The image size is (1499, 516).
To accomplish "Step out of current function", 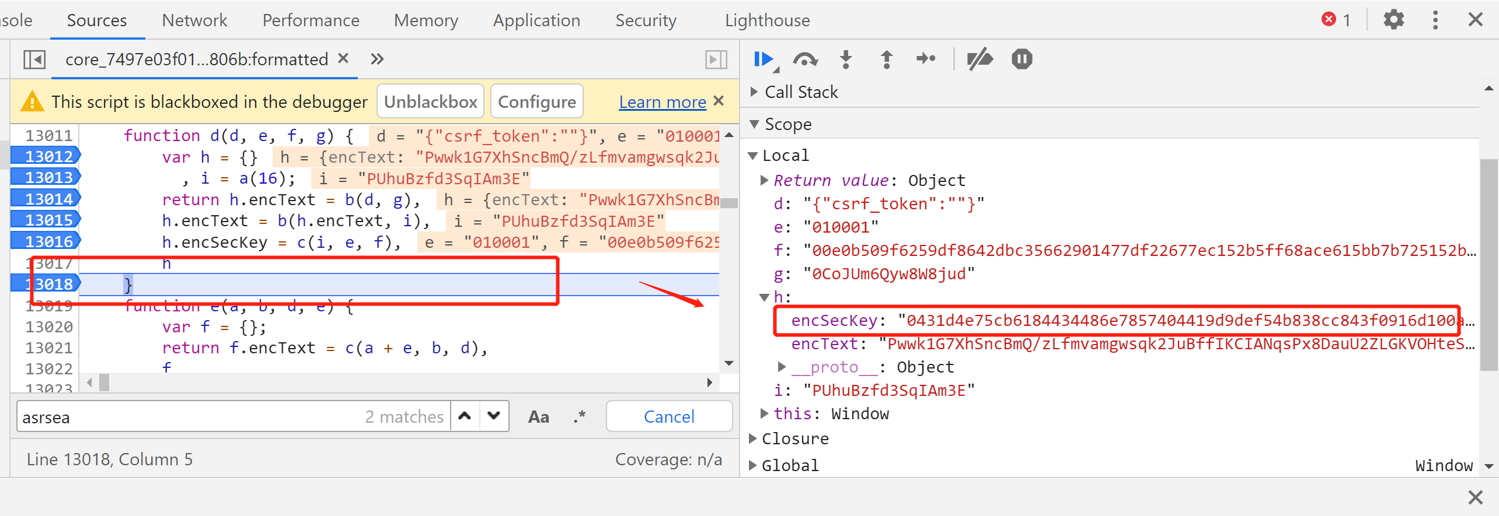I will (886, 59).
